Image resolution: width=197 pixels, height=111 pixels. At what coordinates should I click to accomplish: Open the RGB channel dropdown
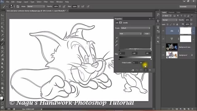point(131,34)
